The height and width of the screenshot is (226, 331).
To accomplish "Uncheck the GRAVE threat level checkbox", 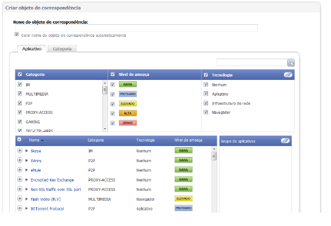I will (x=113, y=123).
